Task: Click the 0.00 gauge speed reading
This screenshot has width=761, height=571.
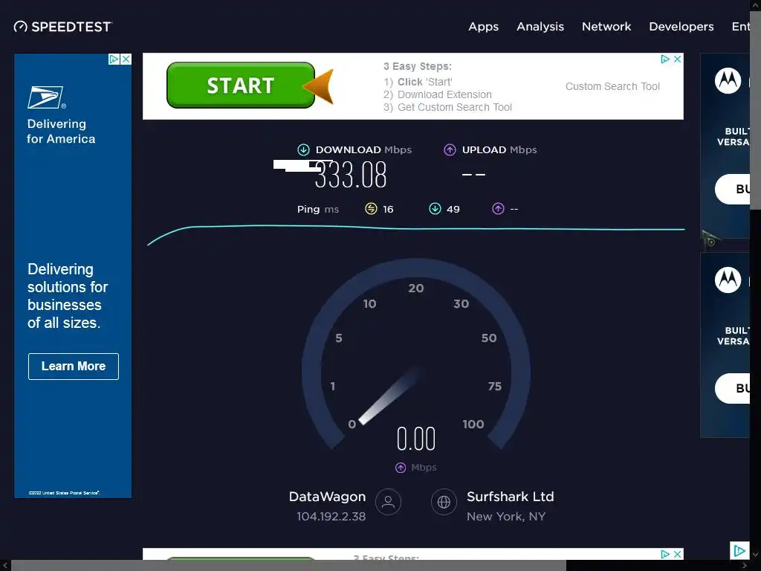Action: click(416, 439)
